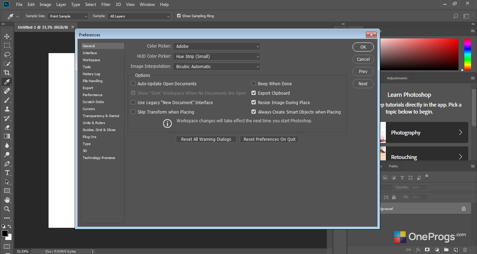This screenshot has width=477, height=254.
Task: Disable Resize Image During Place
Action: [x=254, y=102]
